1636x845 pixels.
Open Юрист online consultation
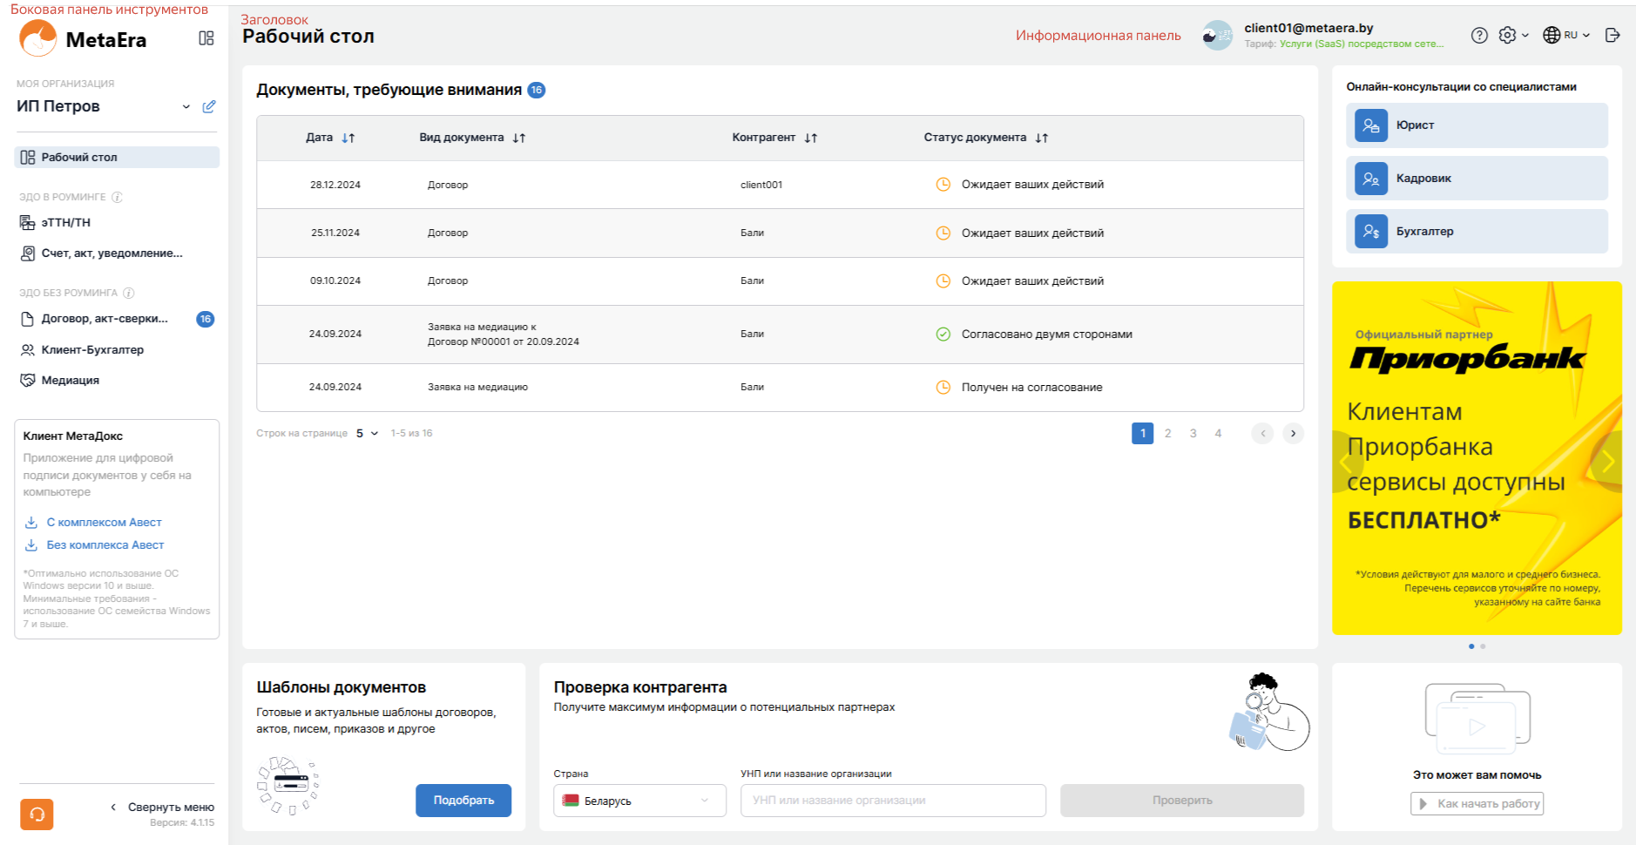pos(1477,125)
